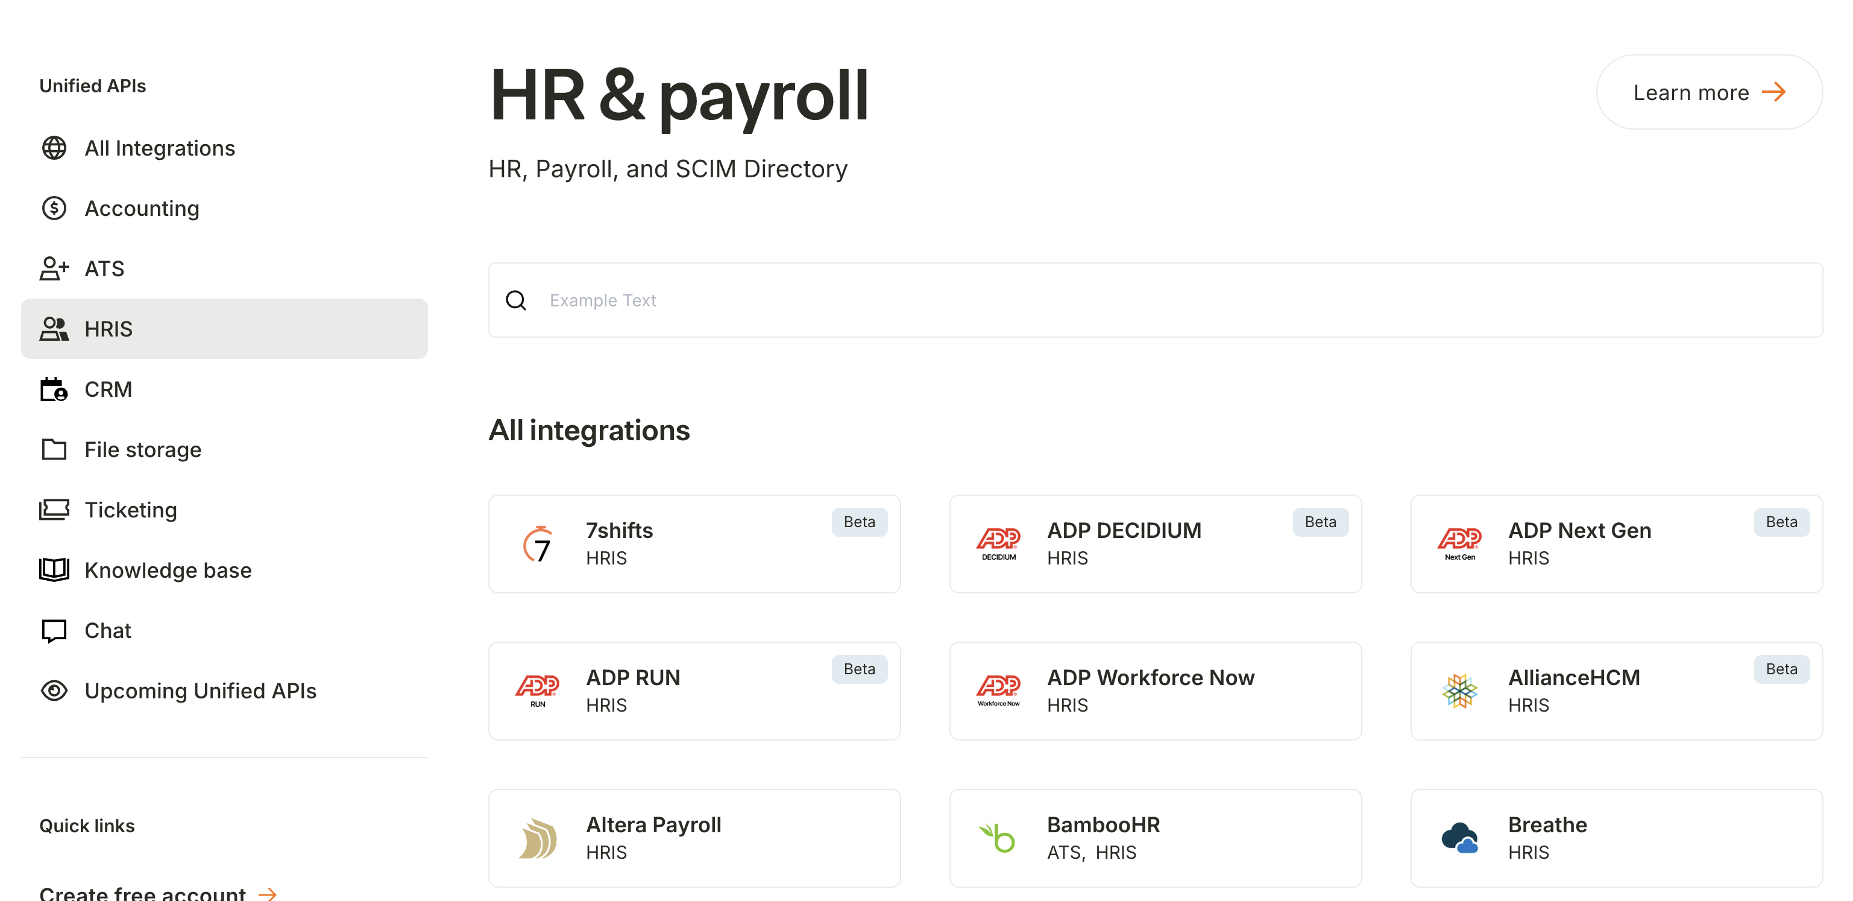Go to the ATS category

coord(224,268)
